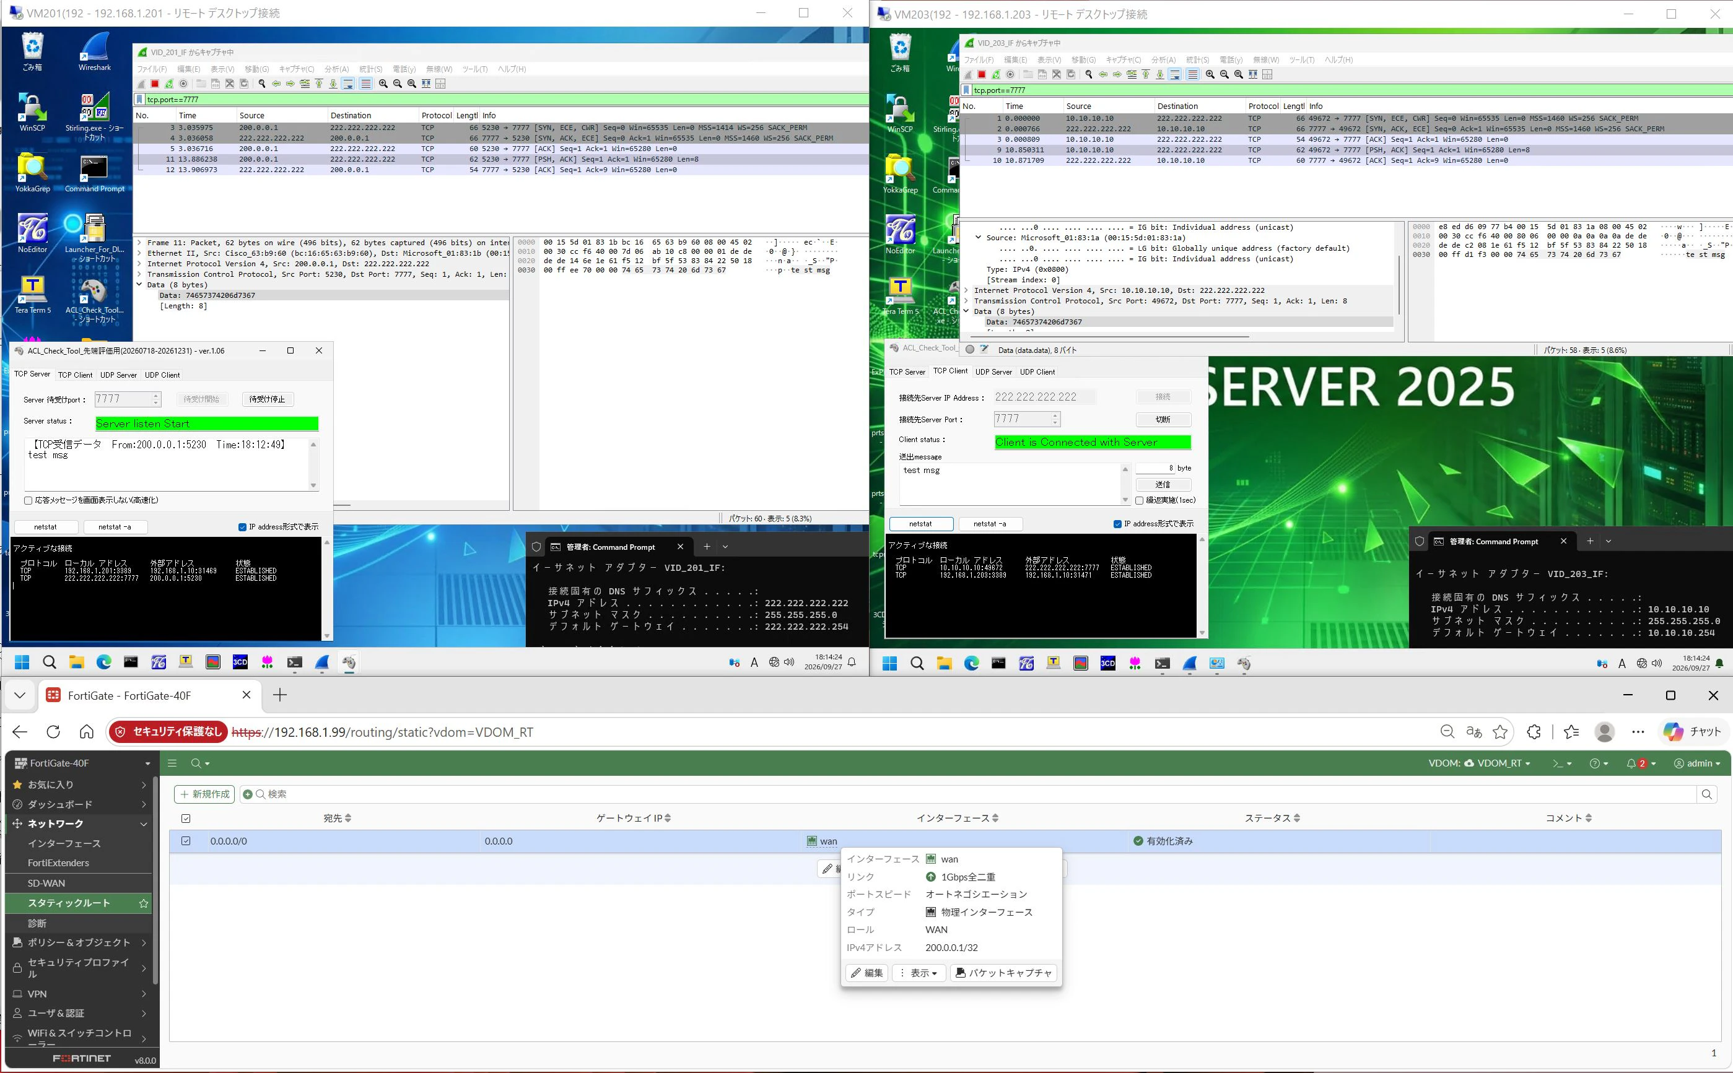The image size is (1733, 1073).
Task: Click パケットキャプチャ in wan popup
Action: [x=1003, y=973]
